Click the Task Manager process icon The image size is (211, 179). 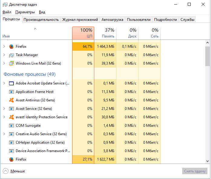click(x=11, y=55)
